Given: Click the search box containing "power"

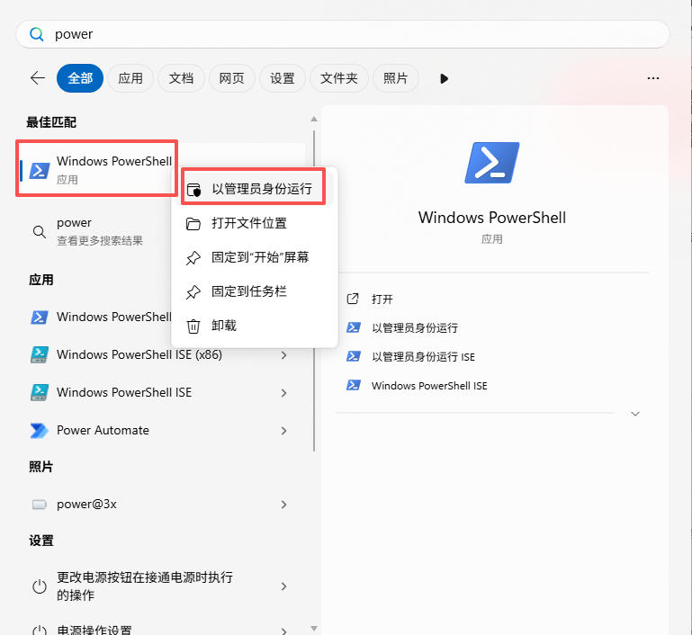Looking at the screenshot, I should [343, 34].
